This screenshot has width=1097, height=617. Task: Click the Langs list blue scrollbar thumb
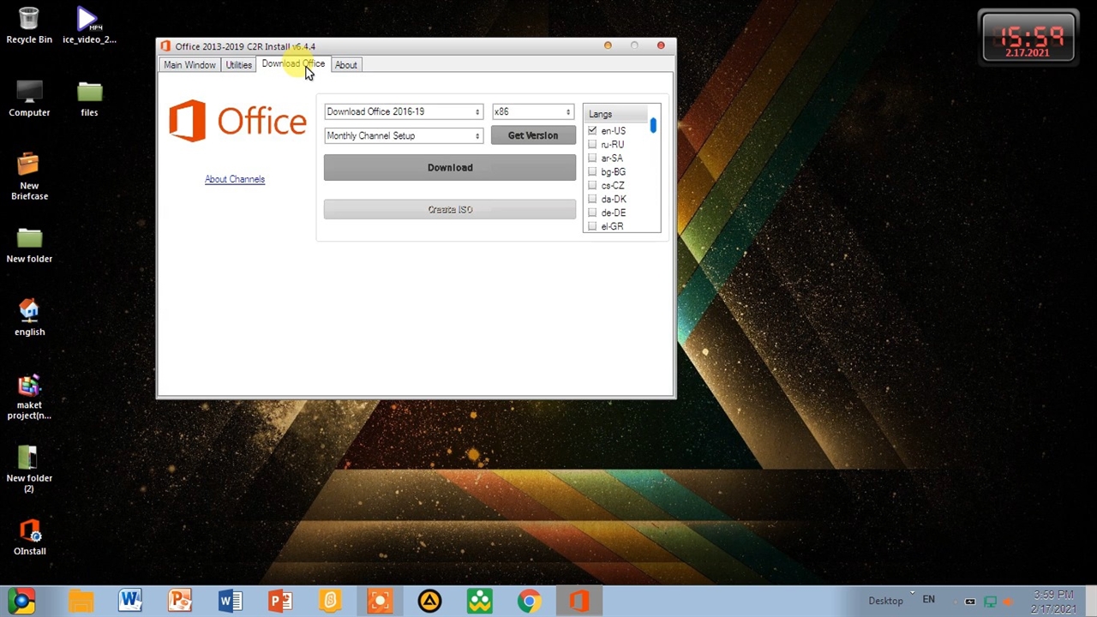[x=653, y=126]
